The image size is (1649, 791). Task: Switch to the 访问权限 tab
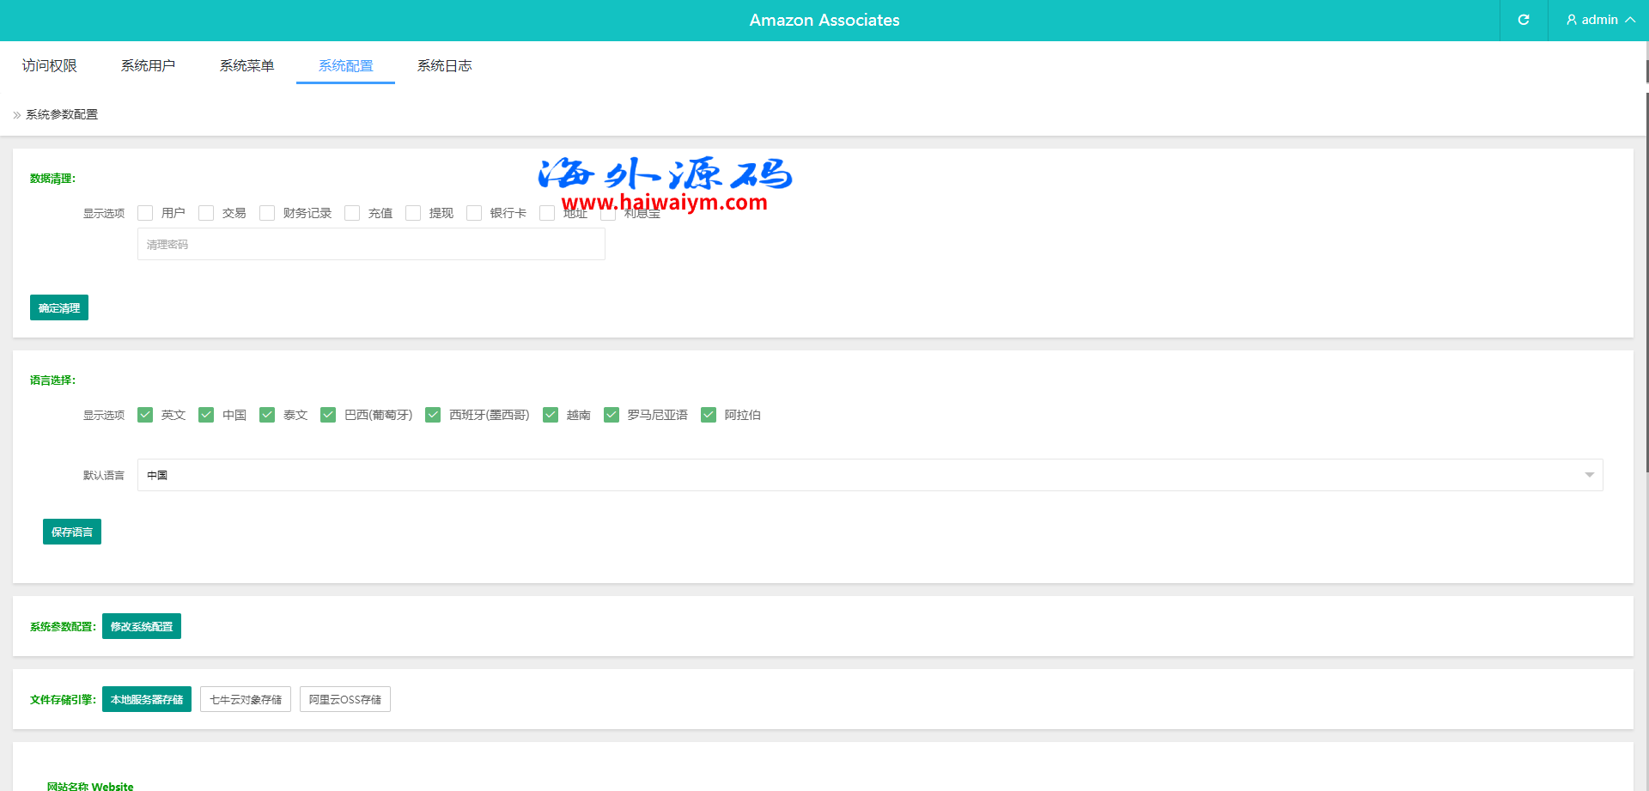click(50, 66)
